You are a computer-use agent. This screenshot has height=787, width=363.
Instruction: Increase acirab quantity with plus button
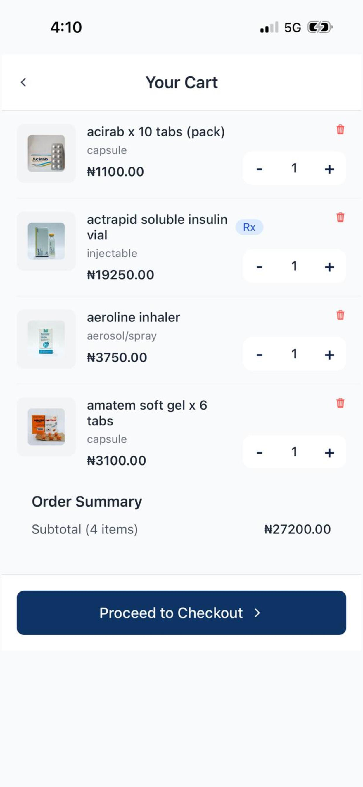tap(329, 169)
